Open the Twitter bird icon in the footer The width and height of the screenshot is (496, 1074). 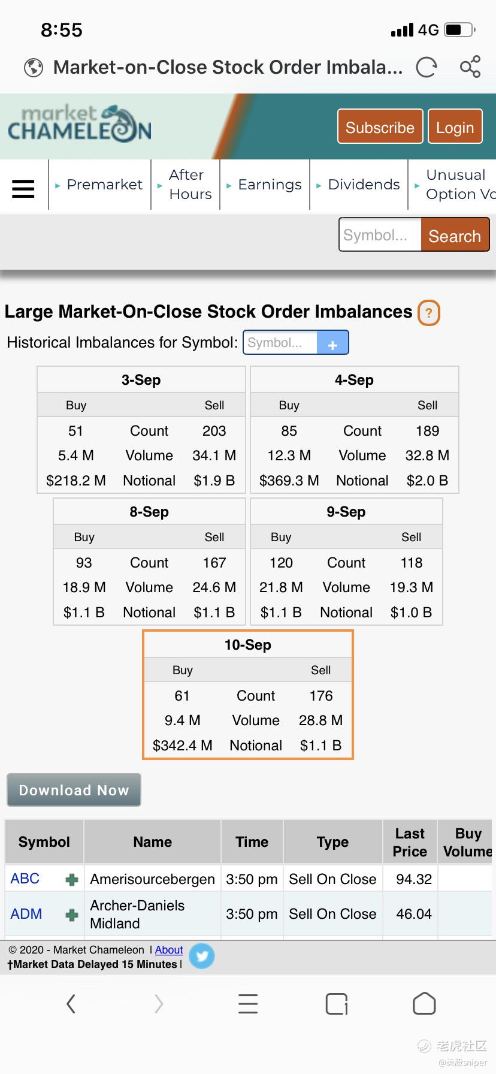point(202,956)
